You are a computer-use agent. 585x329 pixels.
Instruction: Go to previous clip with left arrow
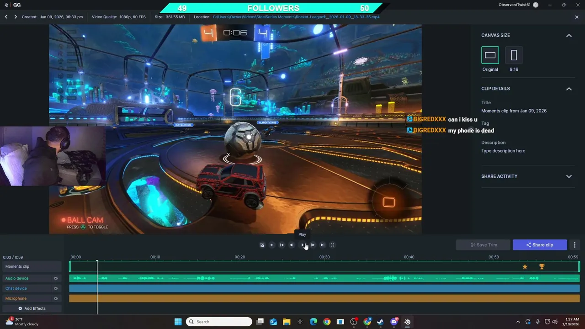(6, 17)
